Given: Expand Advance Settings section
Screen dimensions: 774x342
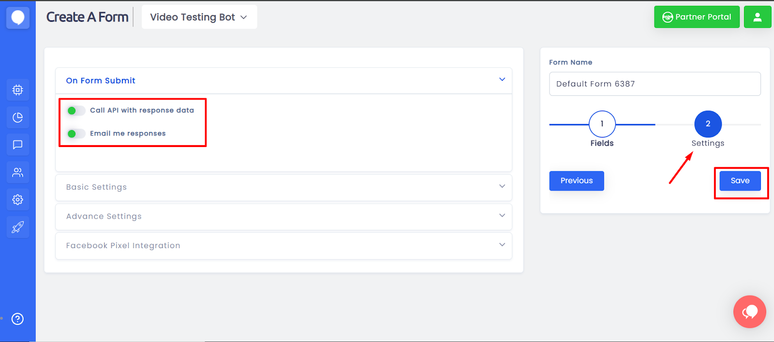Looking at the screenshot, I should (283, 216).
